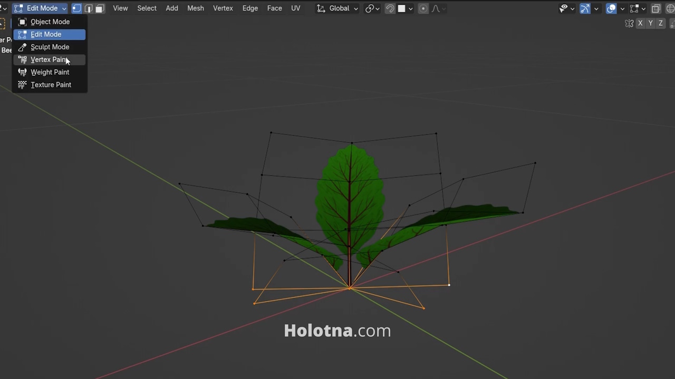The image size is (675, 379).
Task: Open the proportional editing falloff dropdown
Action: (439, 8)
